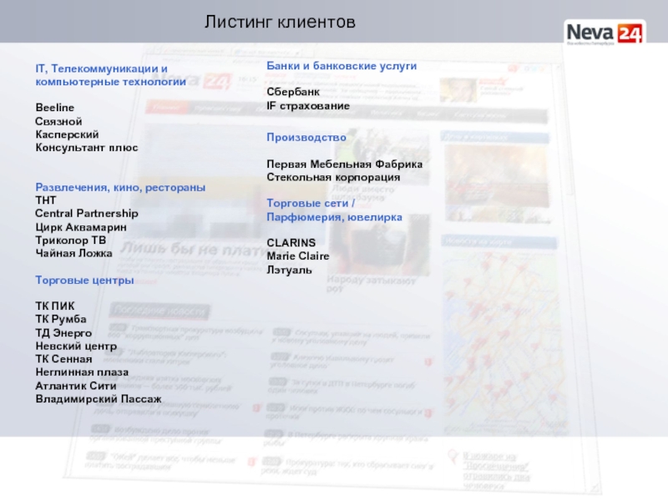Select heading "Развлечения, кино, рестораны"
Image resolution: width=668 pixels, height=501 pixels.
click(120, 187)
